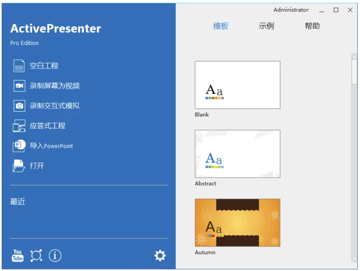This screenshot has width=360, height=271.
Task: Click the 录制屏幕为视频 text link
Action: click(55, 86)
